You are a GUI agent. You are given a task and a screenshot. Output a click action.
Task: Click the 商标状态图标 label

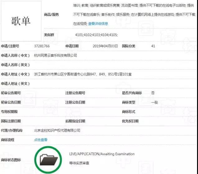11,160
